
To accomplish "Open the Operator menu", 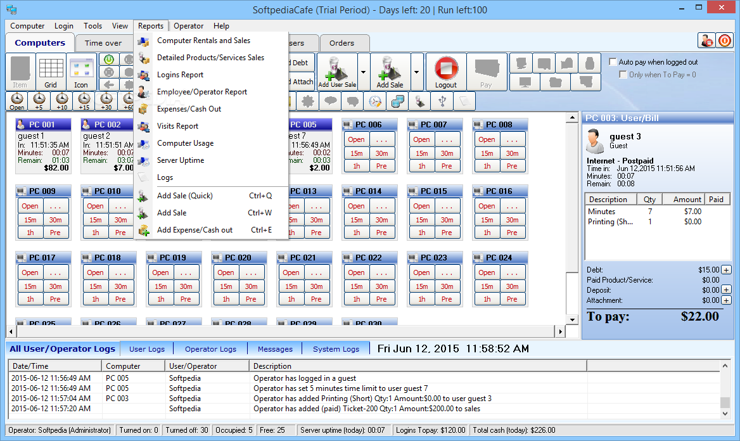I will 188,26.
